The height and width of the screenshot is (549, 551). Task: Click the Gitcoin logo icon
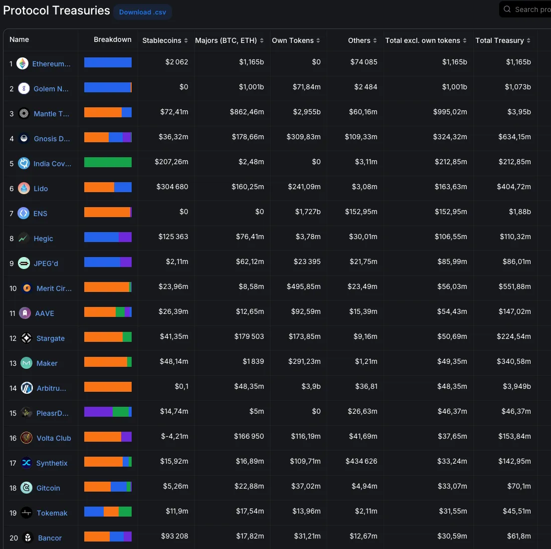click(26, 488)
